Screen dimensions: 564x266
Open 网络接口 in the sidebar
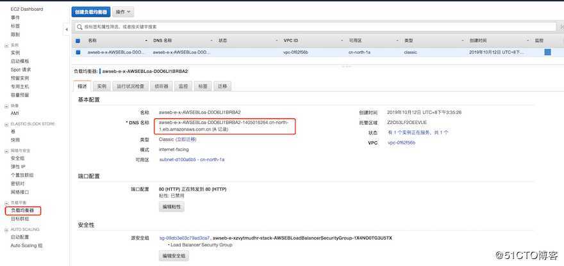tap(20, 192)
